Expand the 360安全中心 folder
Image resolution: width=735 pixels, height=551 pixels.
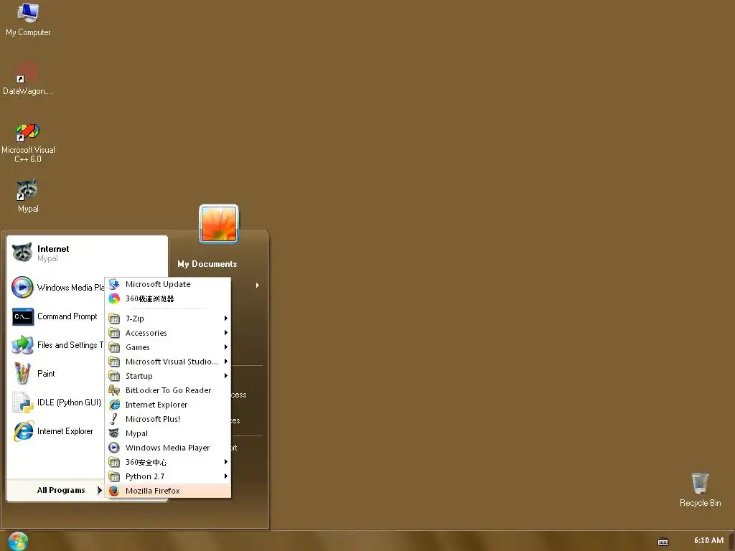pos(168,462)
